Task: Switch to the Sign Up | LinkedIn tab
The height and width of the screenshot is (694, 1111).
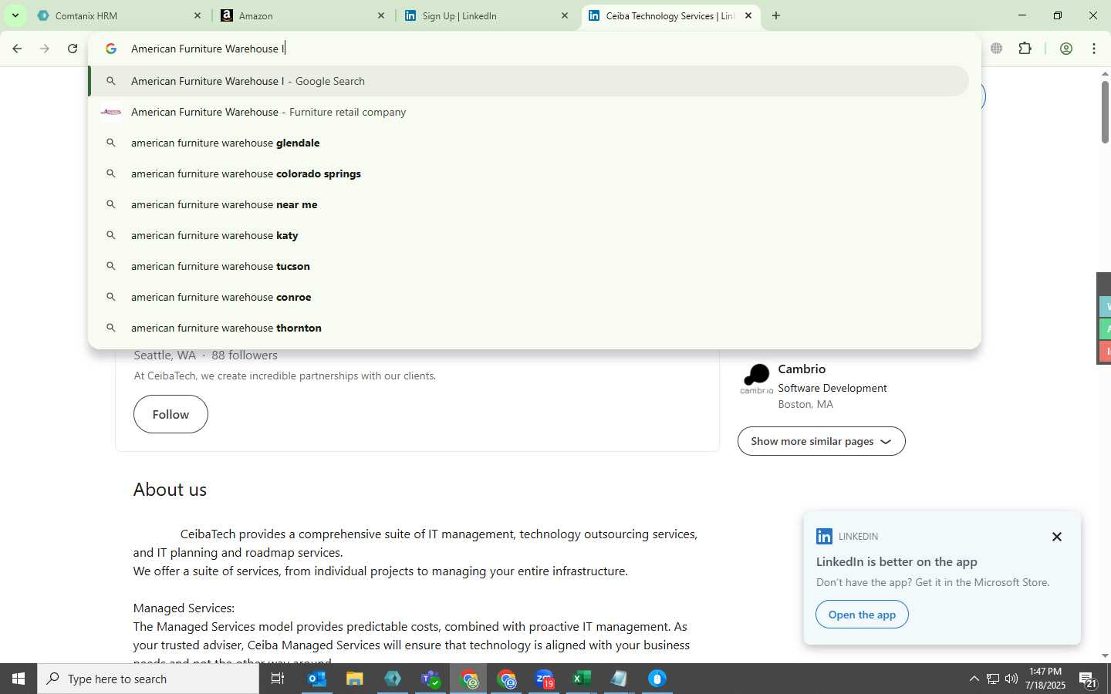Action: [486, 15]
